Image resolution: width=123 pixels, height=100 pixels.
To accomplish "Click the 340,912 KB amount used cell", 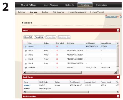I will pos(106,67).
